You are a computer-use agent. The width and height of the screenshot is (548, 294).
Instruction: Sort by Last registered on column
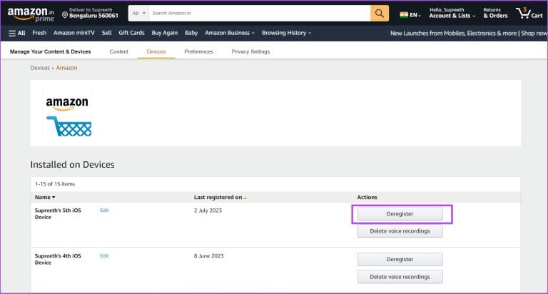220,197
